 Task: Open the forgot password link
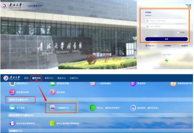point(168,46)
